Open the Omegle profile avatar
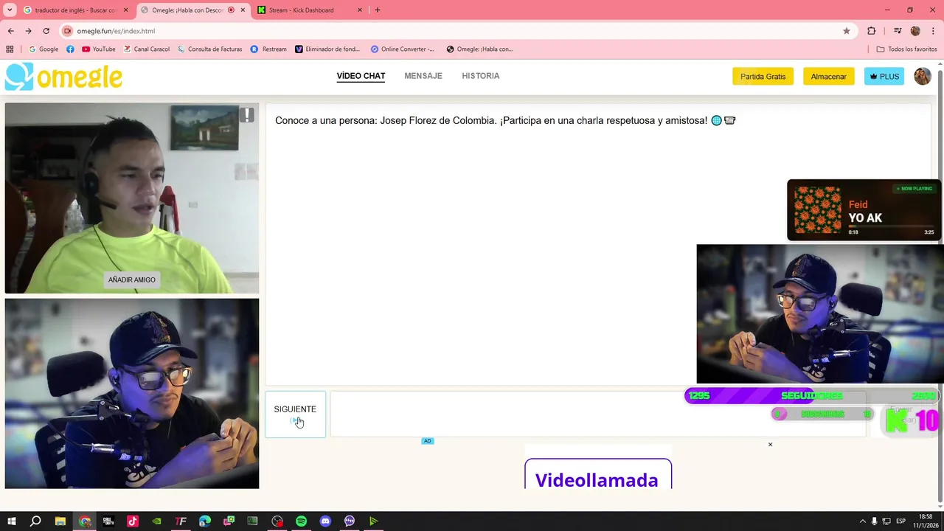 (x=923, y=76)
